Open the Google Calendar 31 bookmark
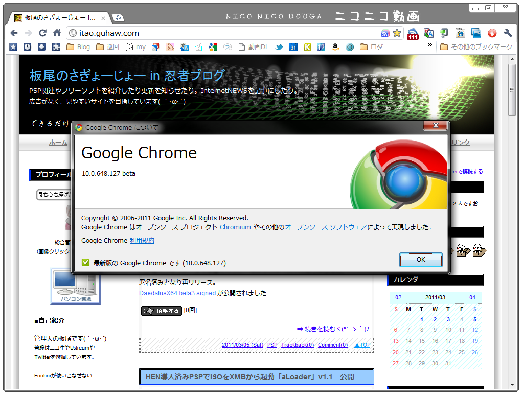The image size is (523, 396). click(x=293, y=47)
